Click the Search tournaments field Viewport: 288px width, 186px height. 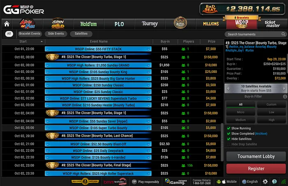(x=255, y=34)
